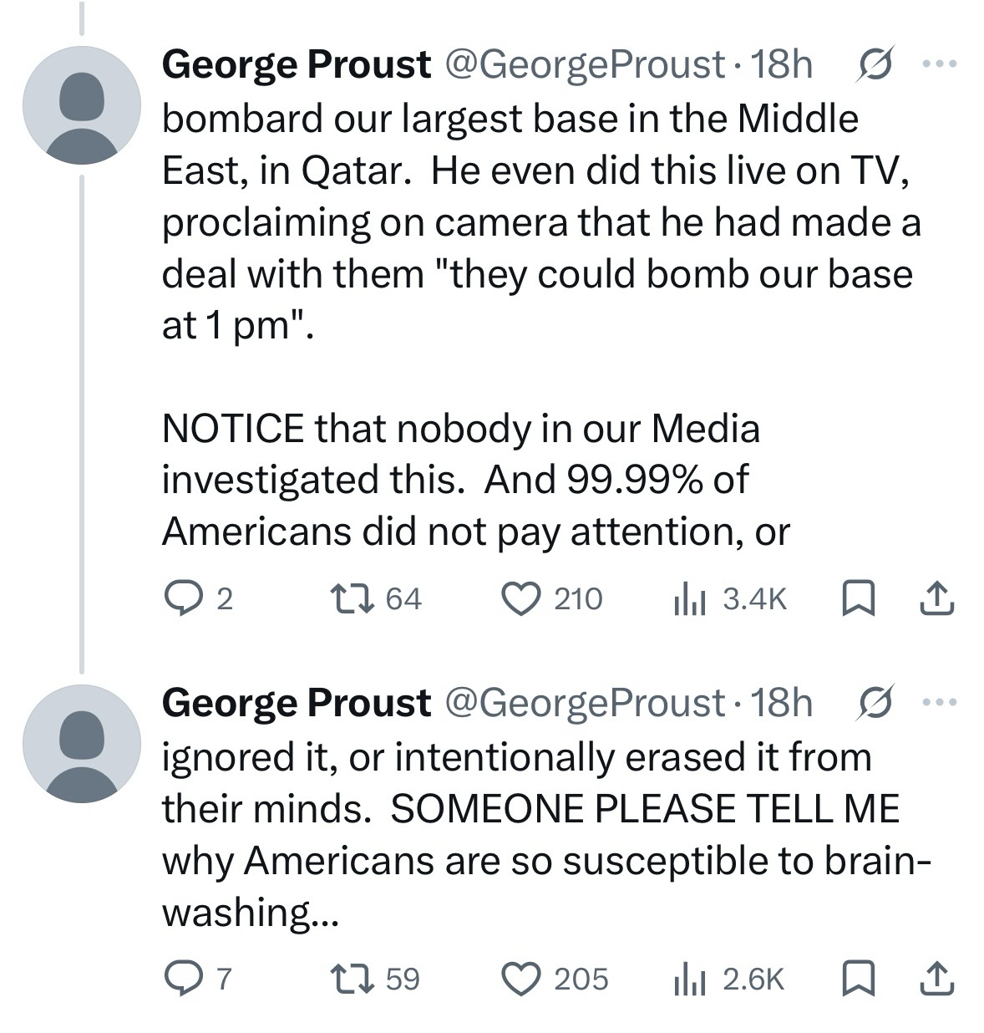The height and width of the screenshot is (1033, 984).
Task: Open George Proust profile from first tweet name
Action: (296, 64)
